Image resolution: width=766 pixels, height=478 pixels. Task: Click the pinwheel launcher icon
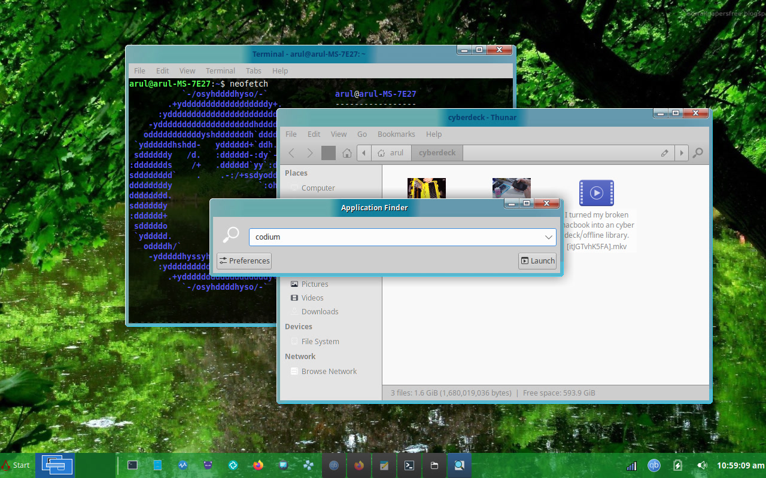point(309,465)
